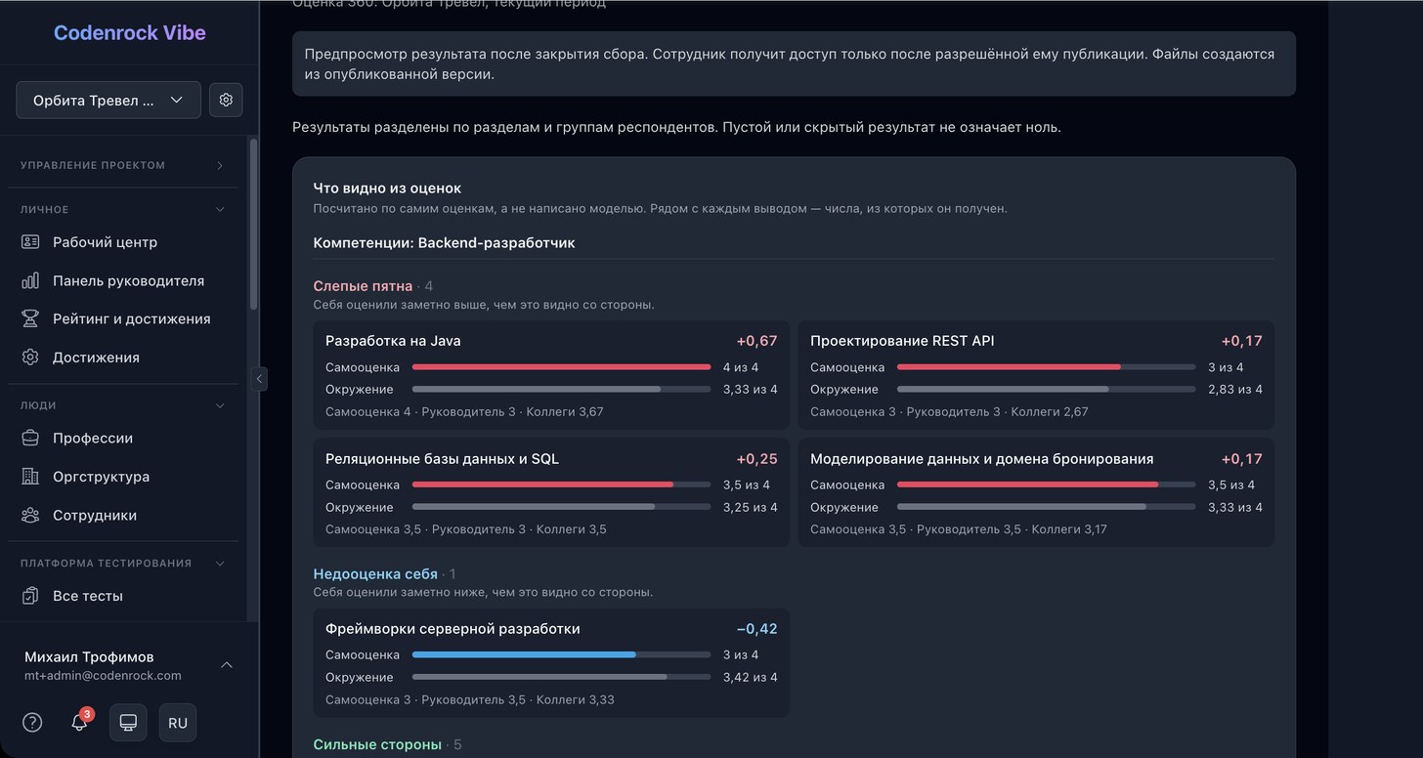Click Моделирование данных и домена бронирования title

point(982,459)
